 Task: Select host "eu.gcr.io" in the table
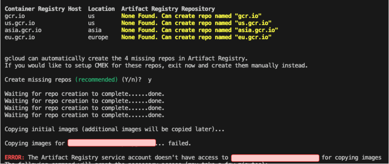[20, 37]
